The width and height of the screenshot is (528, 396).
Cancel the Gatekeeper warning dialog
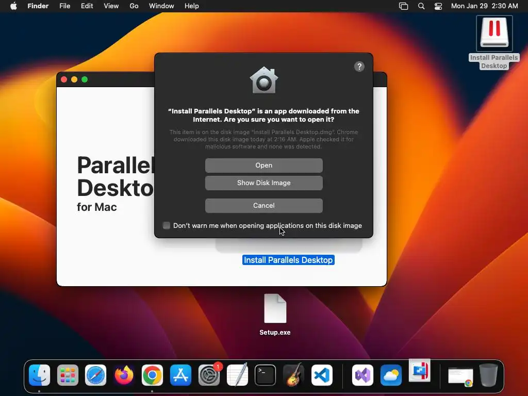(263, 205)
